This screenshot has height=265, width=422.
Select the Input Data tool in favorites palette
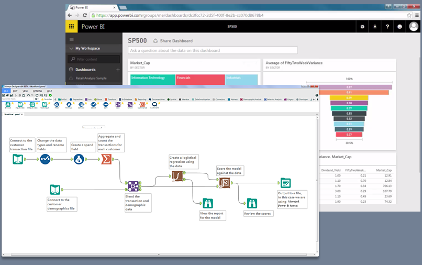click(20, 105)
